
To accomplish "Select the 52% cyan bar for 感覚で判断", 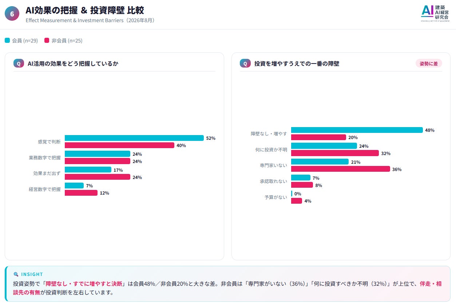I will tap(134, 138).
